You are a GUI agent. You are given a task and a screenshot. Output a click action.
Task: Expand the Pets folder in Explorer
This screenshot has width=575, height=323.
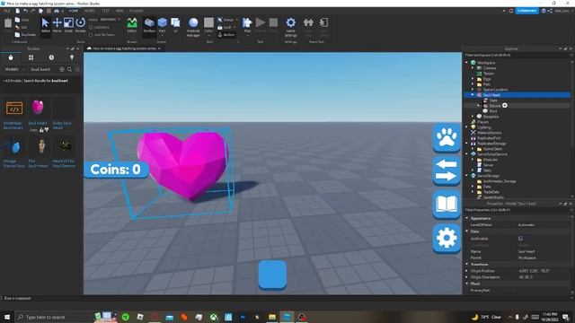click(x=473, y=84)
